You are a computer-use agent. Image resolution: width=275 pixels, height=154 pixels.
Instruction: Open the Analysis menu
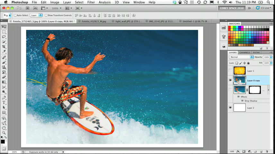point(104,2)
